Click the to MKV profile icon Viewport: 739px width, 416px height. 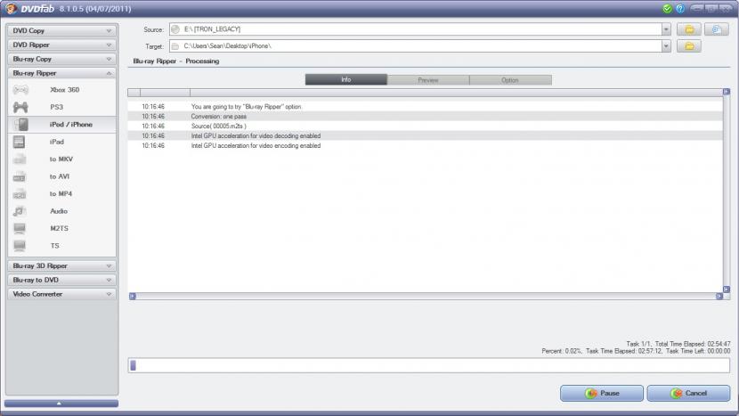point(20,159)
